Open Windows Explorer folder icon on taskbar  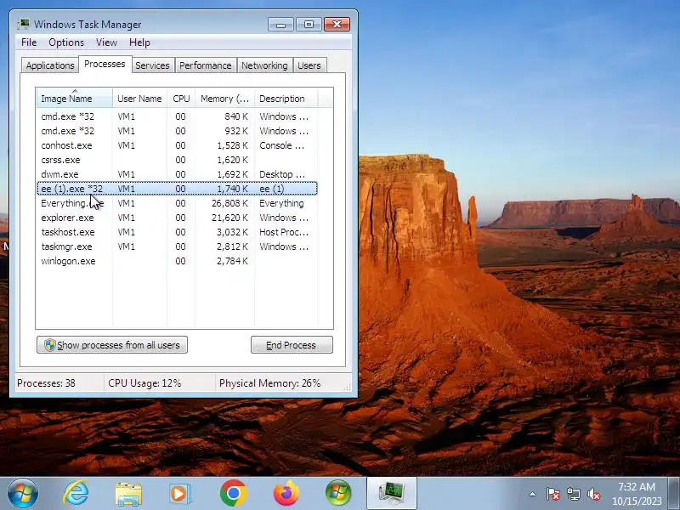128,494
